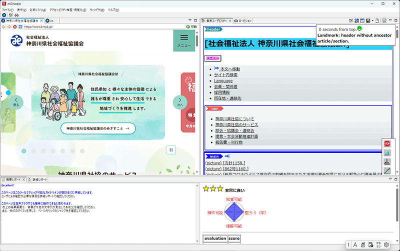Pause the carousel slideshow

[171, 150]
